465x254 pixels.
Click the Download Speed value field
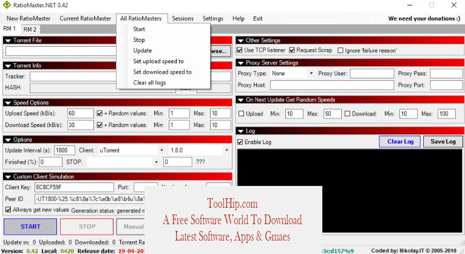click(81, 125)
